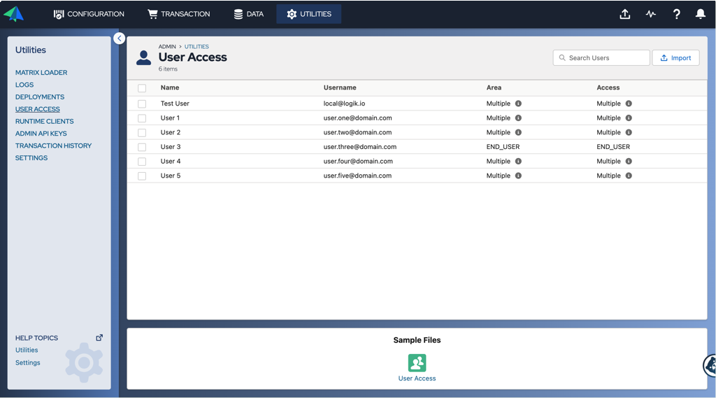Check the User 3 row checkbox

[x=142, y=147]
